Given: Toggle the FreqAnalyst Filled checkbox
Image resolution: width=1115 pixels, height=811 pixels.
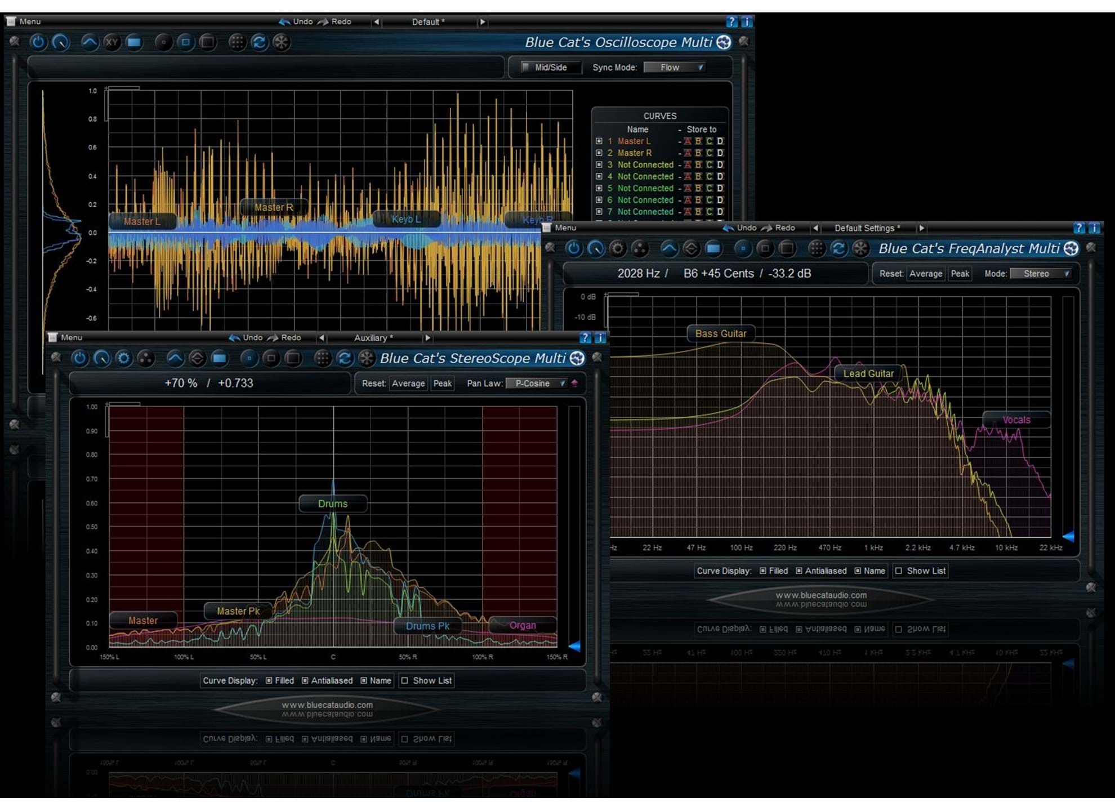Looking at the screenshot, I should tap(762, 571).
